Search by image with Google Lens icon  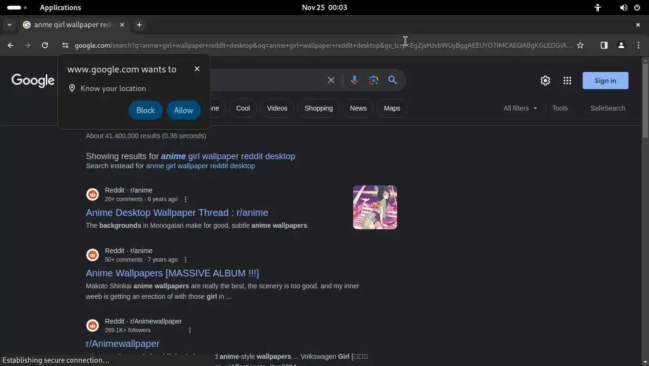tap(374, 80)
